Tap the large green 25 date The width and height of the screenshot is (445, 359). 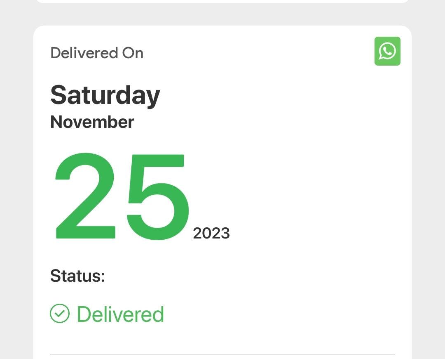coord(122,196)
